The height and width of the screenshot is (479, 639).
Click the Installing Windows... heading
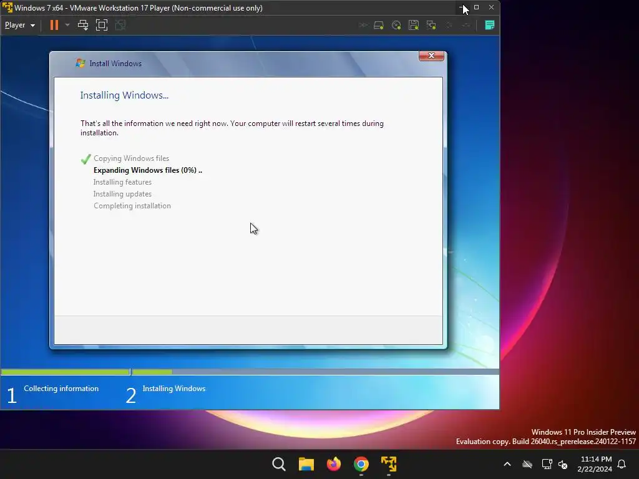coord(124,95)
